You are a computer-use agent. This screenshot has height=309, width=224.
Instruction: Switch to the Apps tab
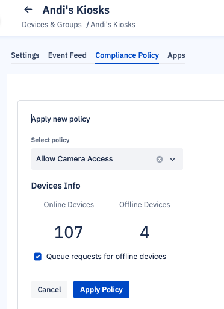176,55
